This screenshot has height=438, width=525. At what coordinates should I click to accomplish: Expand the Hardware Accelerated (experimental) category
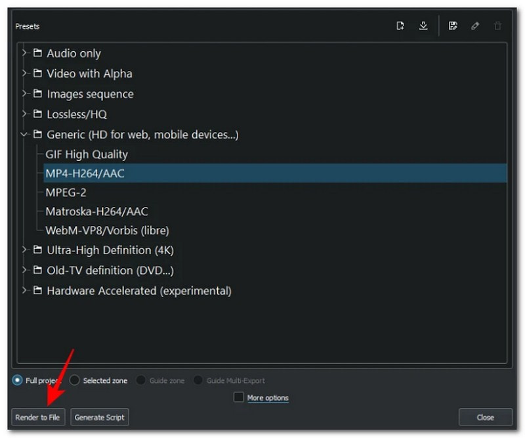(24, 290)
